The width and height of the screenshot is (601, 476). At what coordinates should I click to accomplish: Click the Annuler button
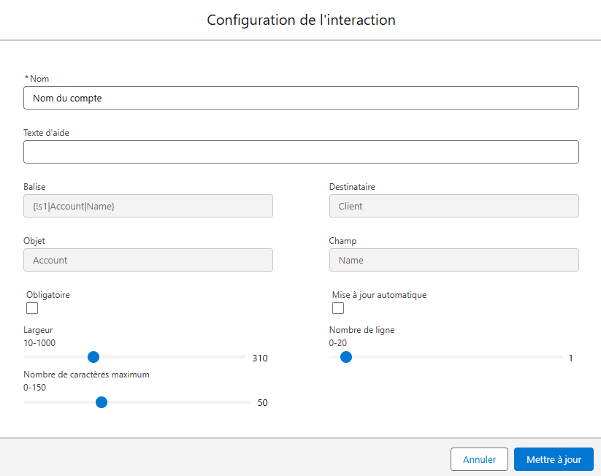479,459
